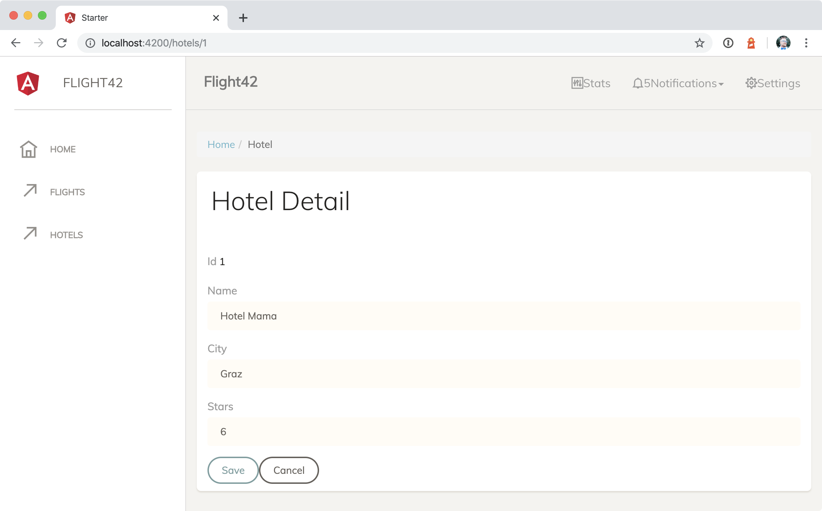Click the Angular logo in sidebar

(28, 83)
